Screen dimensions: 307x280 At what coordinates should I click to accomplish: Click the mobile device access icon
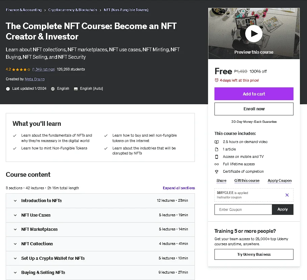click(216, 157)
